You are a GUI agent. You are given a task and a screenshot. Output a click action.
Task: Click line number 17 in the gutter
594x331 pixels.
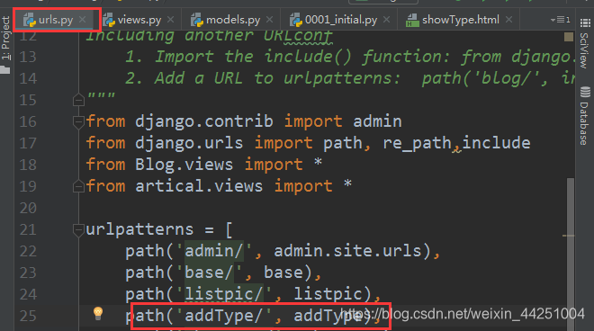[x=28, y=143]
